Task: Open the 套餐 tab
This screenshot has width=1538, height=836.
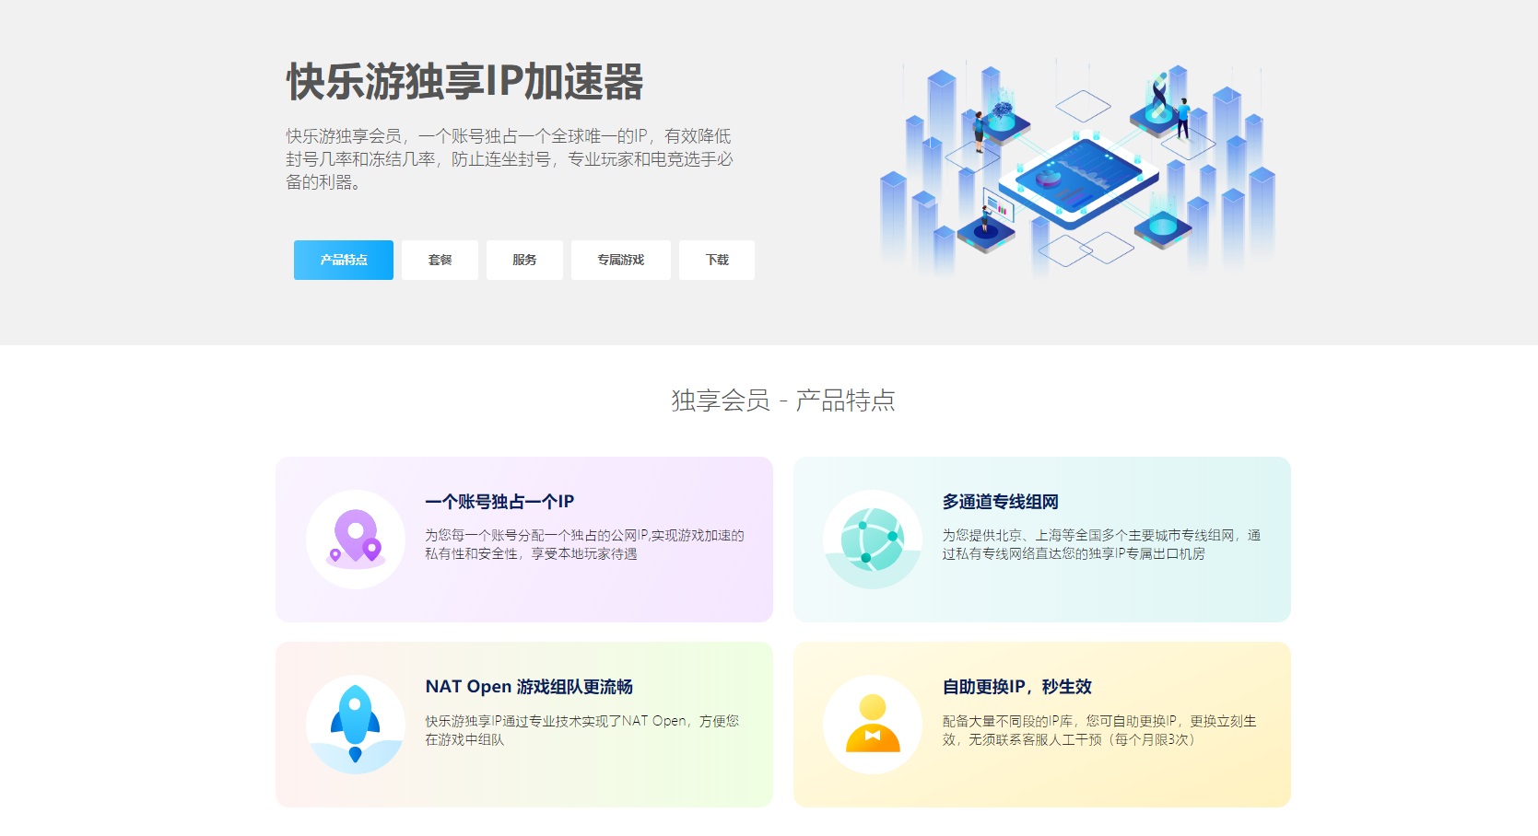Action: point(440,260)
